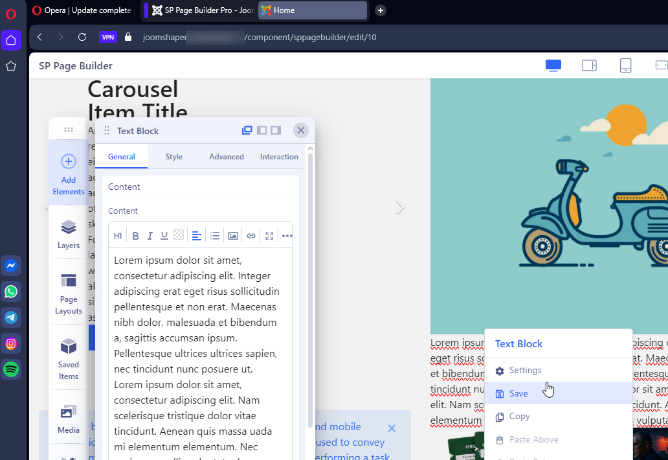The image size is (668, 460).
Task: Switch to tablet portrait preview
Action: (625, 65)
